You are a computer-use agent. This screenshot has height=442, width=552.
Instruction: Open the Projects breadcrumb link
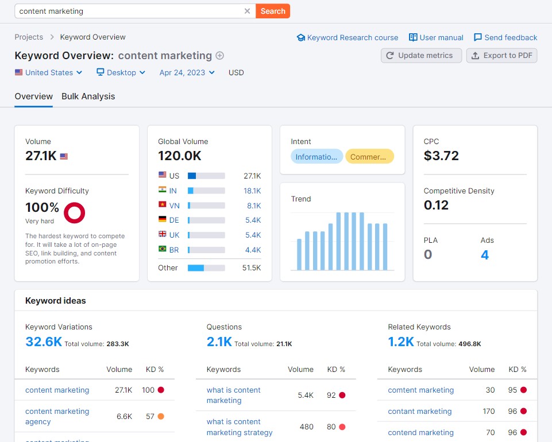point(29,37)
